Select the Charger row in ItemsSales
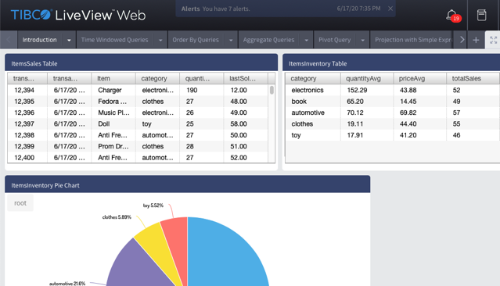The width and height of the screenshot is (500, 286). point(138,90)
